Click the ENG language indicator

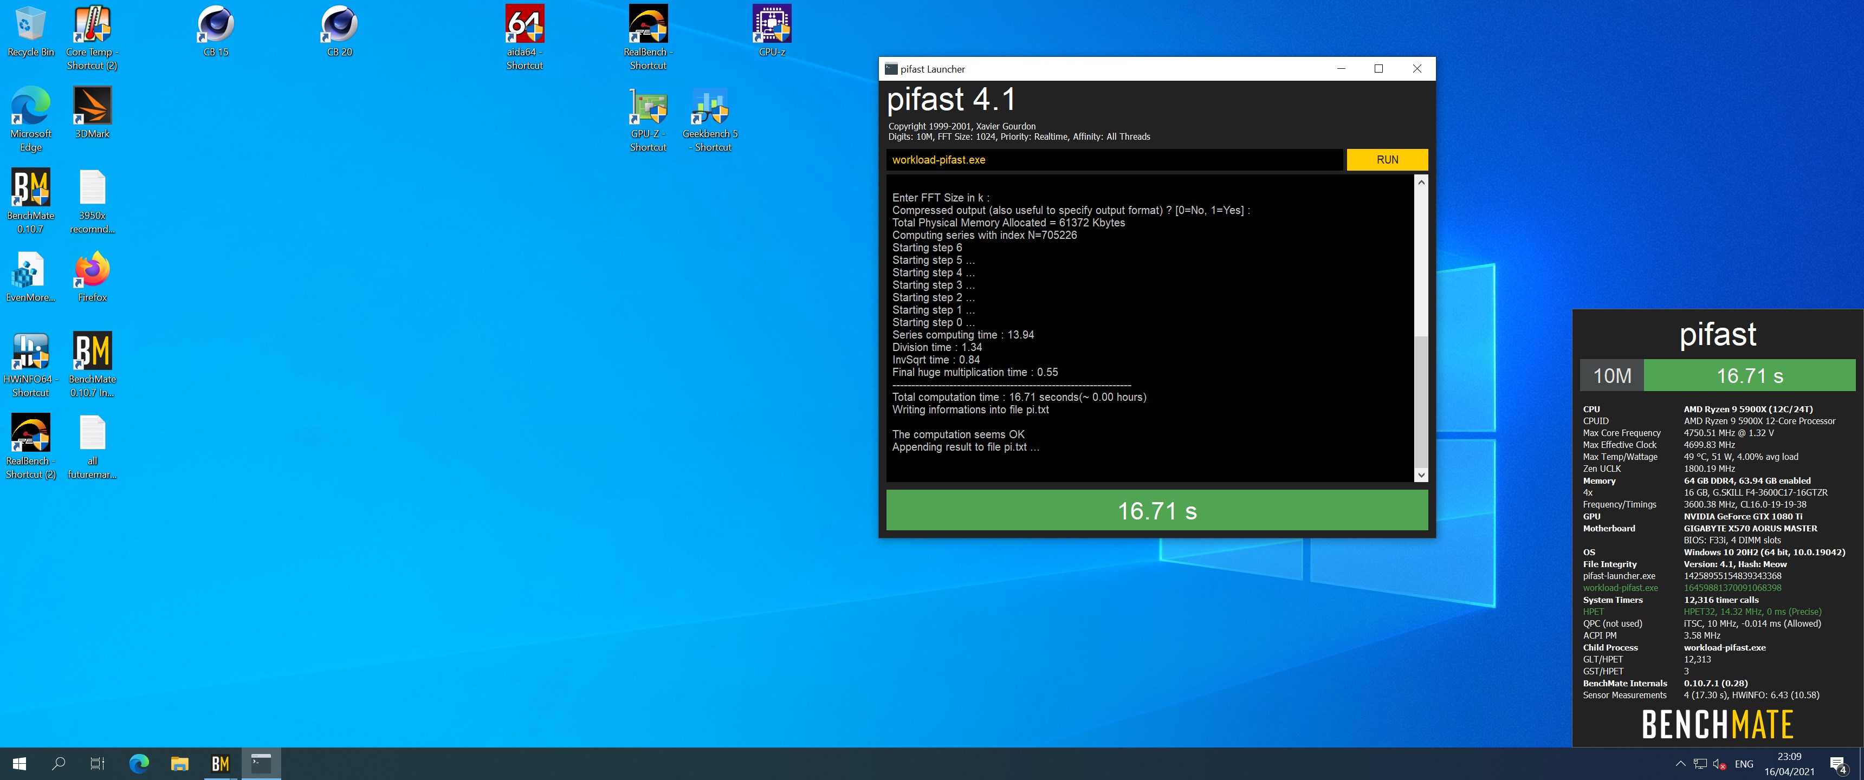[1744, 764]
